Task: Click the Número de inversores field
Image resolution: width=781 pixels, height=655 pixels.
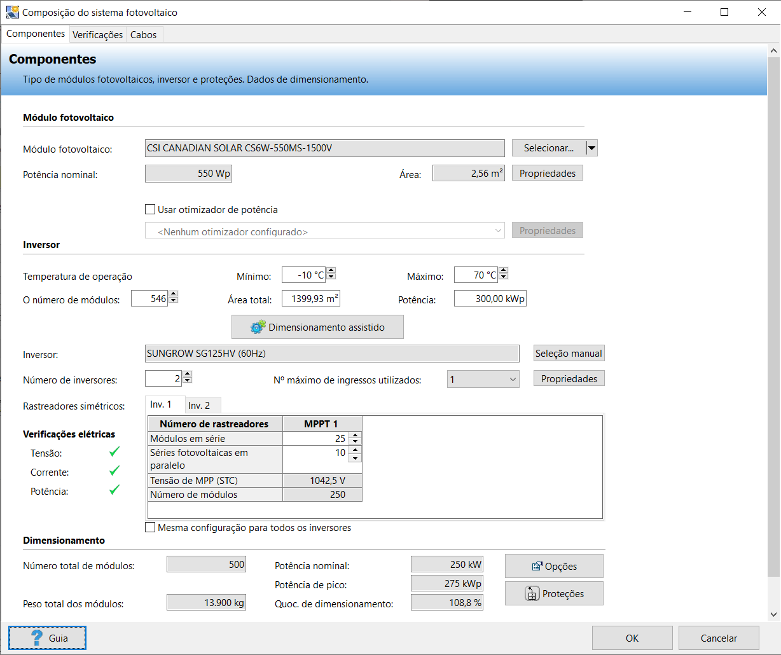Action: [163, 379]
